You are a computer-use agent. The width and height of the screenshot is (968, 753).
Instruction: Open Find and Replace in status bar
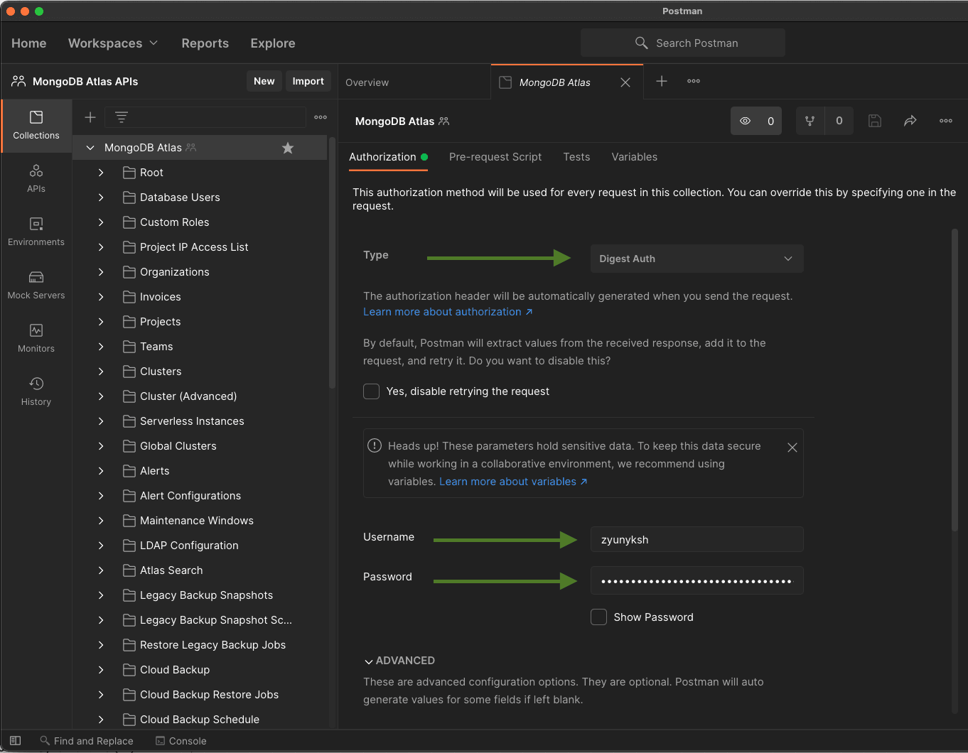point(87,741)
